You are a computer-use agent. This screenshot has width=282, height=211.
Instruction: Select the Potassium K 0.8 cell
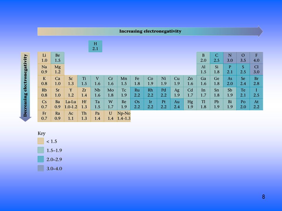tap(44, 81)
